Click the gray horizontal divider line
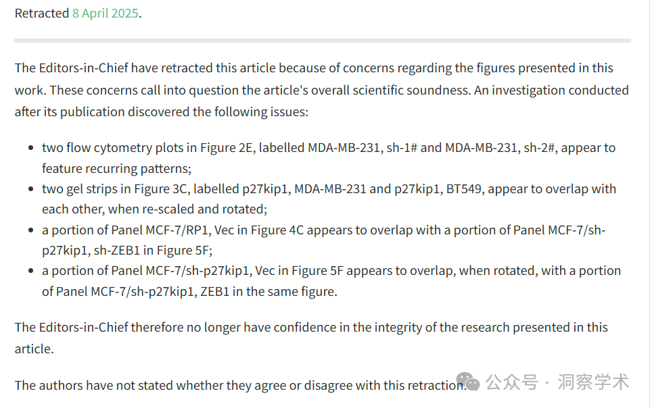This screenshot has height=408, width=650. click(323, 41)
